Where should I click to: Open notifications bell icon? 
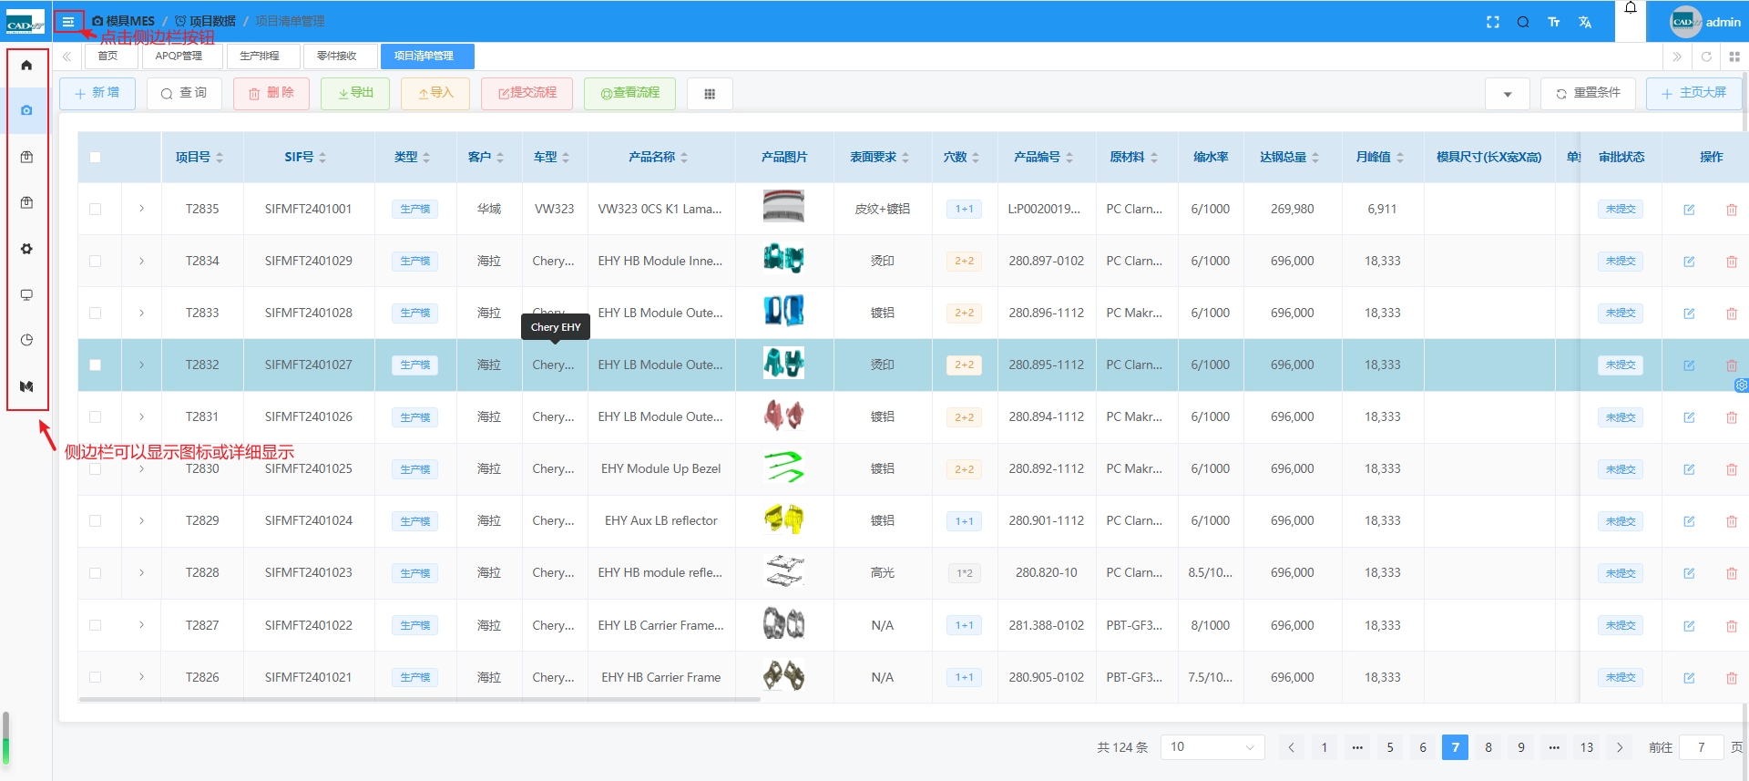coord(1631,8)
